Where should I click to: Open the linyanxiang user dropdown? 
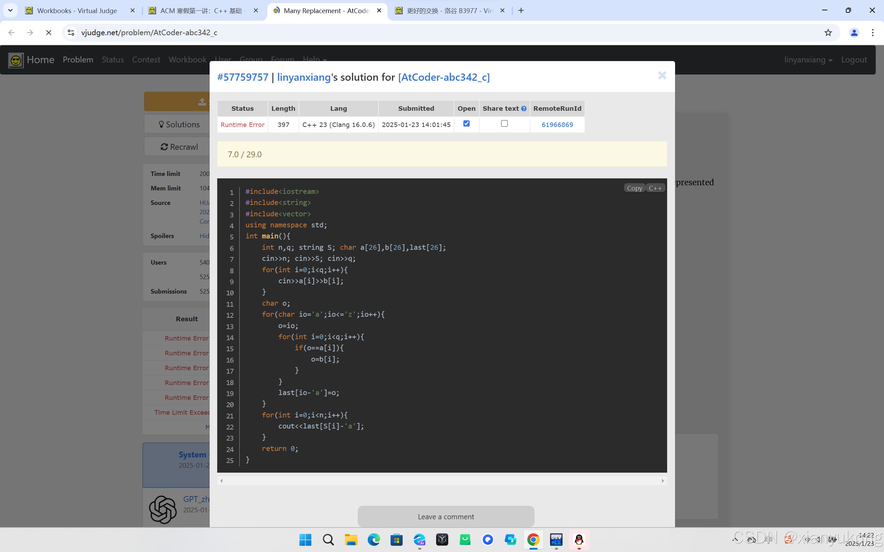(x=808, y=60)
